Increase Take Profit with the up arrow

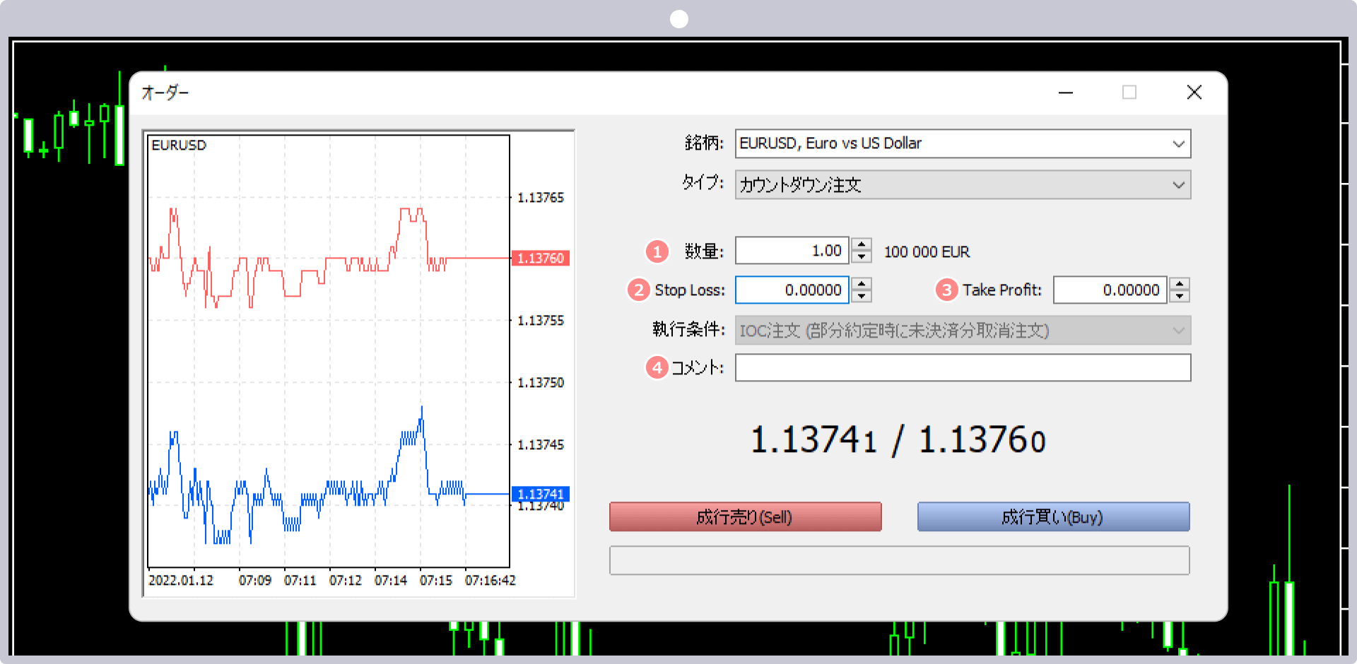[x=1180, y=283]
